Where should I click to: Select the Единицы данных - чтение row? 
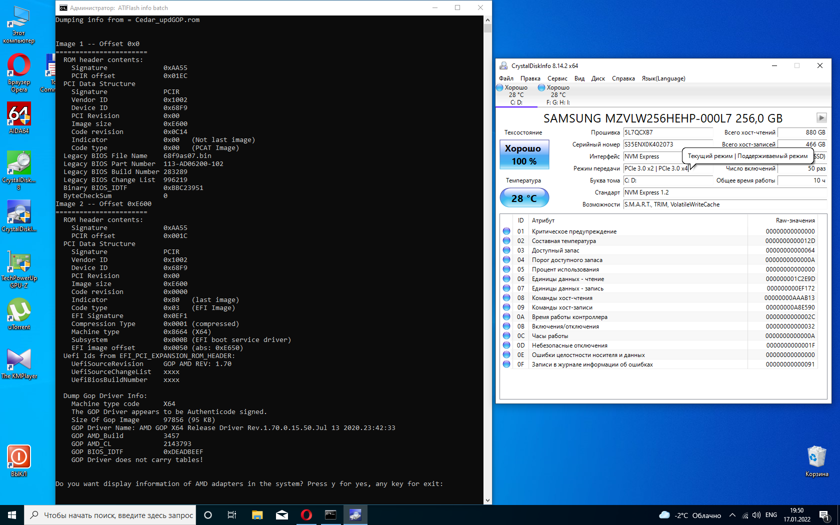(x=659, y=279)
